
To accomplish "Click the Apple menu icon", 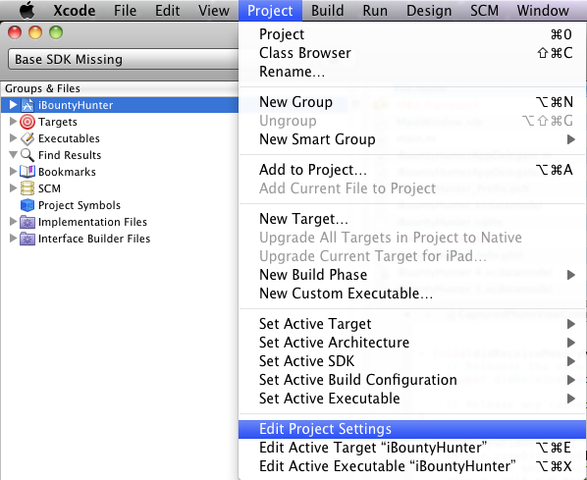I will (27, 10).
